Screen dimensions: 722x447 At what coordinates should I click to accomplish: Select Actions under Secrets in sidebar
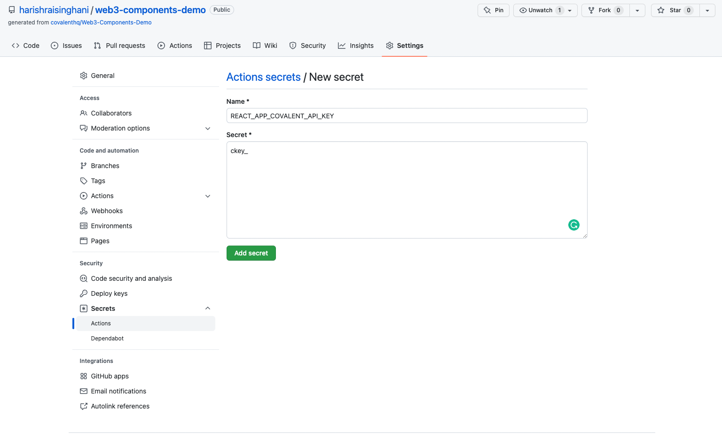146,324
